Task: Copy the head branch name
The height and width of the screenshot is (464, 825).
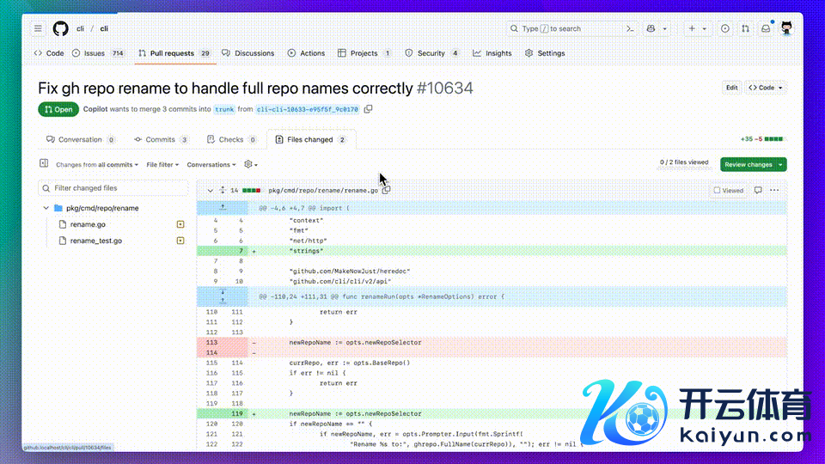Action: (369, 109)
